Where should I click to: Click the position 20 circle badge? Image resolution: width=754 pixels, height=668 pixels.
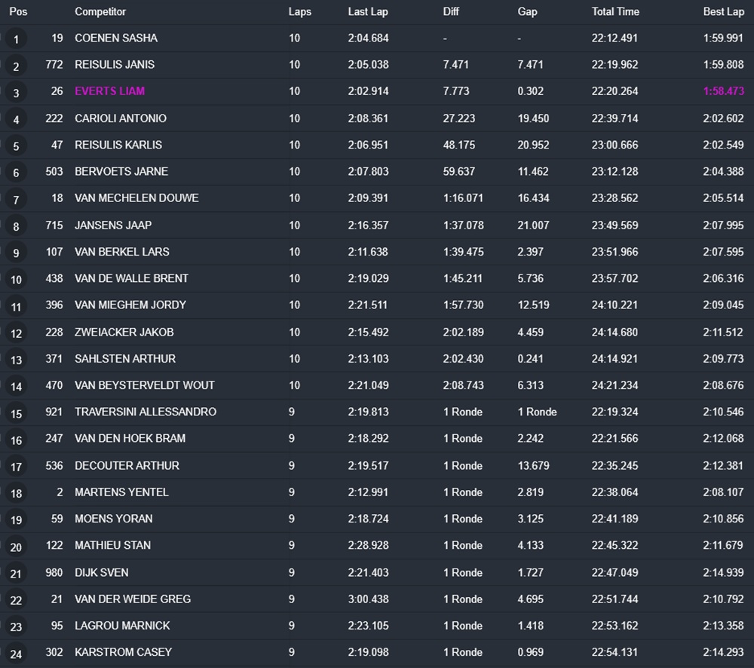(16, 547)
